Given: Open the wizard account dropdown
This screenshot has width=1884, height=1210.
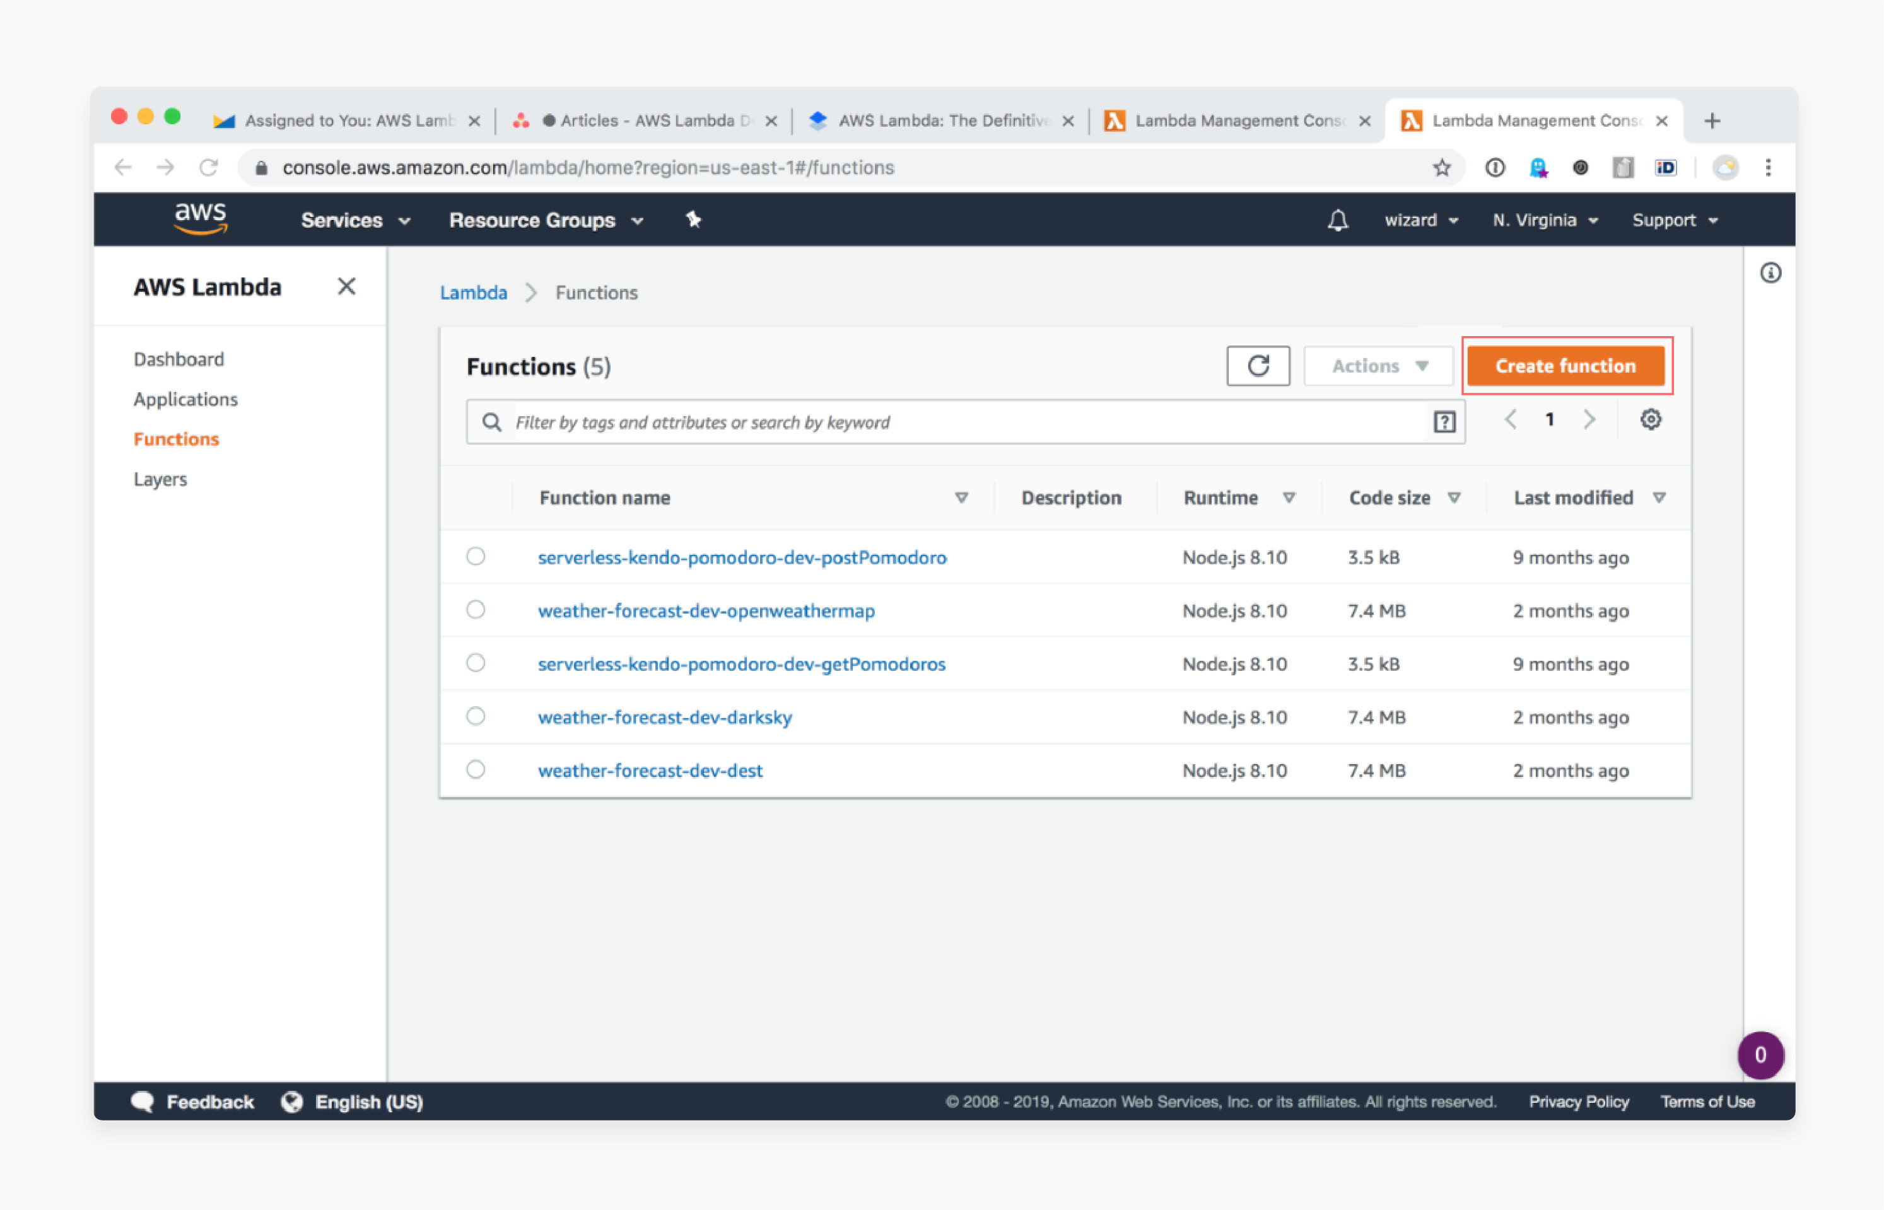Looking at the screenshot, I should pos(1421,221).
